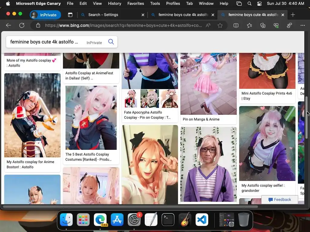Screen dimensions: 310x232
Task: Open the Favorites list icon
Action: click(x=249, y=25)
